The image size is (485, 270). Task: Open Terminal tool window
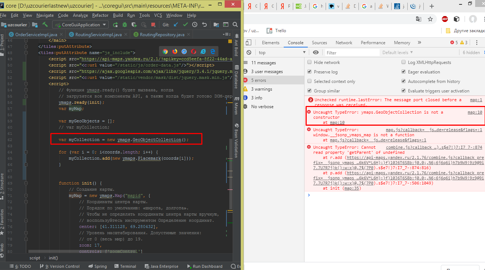(125, 266)
